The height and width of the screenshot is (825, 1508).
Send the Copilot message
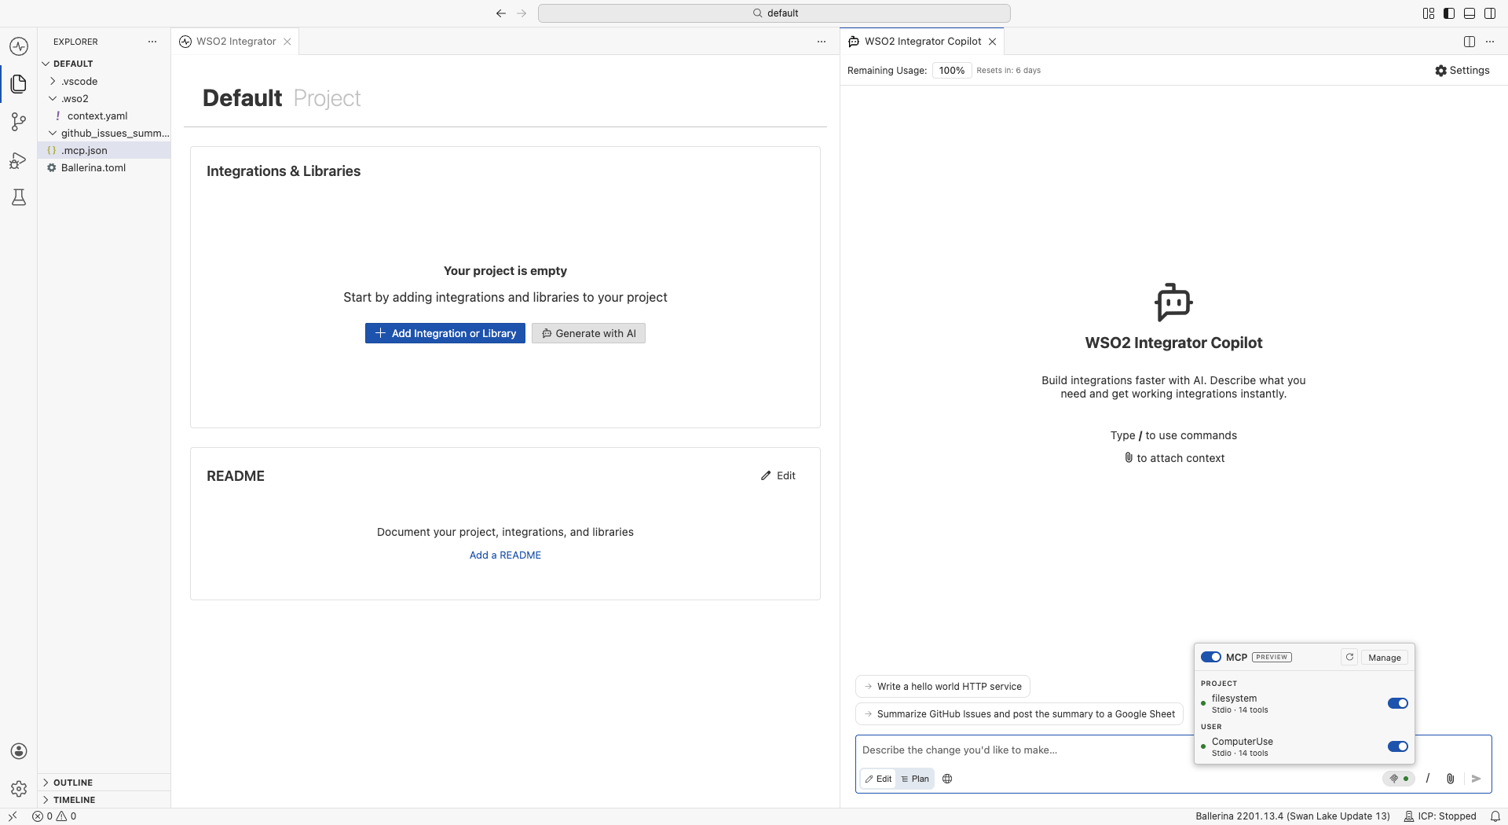[1476, 779]
